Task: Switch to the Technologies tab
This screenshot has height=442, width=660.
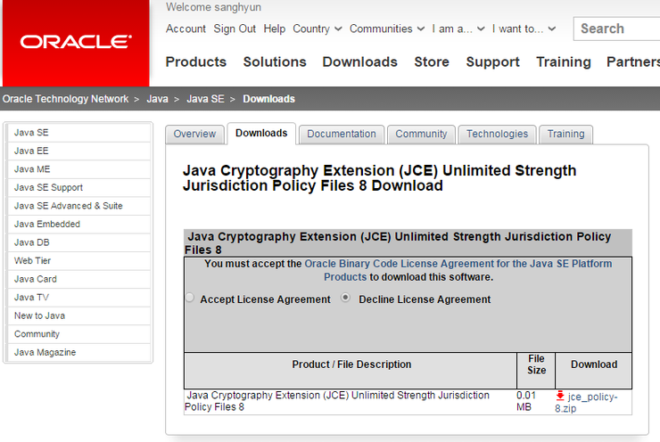Action: point(497,134)
